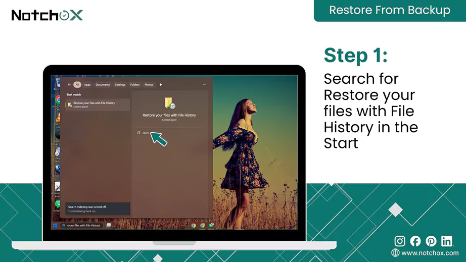The width and height of the screenshot is (466, 262).
Task: Open the Notchox LinkedIn page
Action: (x=447, y=241)
